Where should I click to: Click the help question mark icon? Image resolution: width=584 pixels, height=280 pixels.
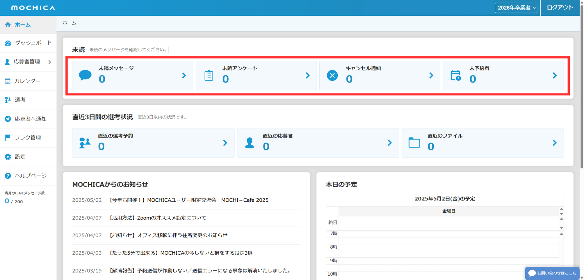(8, 176)
